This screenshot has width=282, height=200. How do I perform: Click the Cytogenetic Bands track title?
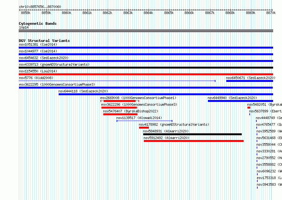point(38,23)
